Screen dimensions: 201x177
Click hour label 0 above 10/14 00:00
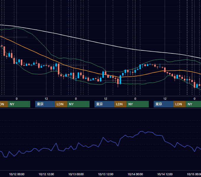(135, 99)
